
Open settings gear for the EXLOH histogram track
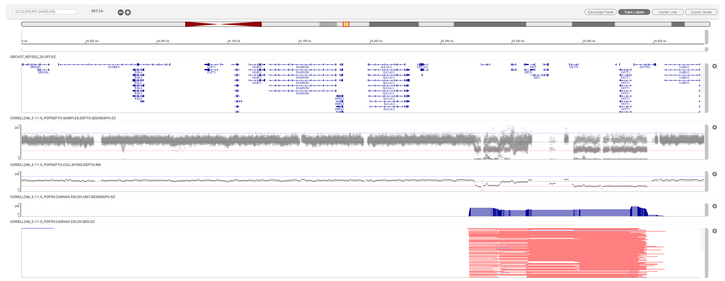[x=715, y=206]
